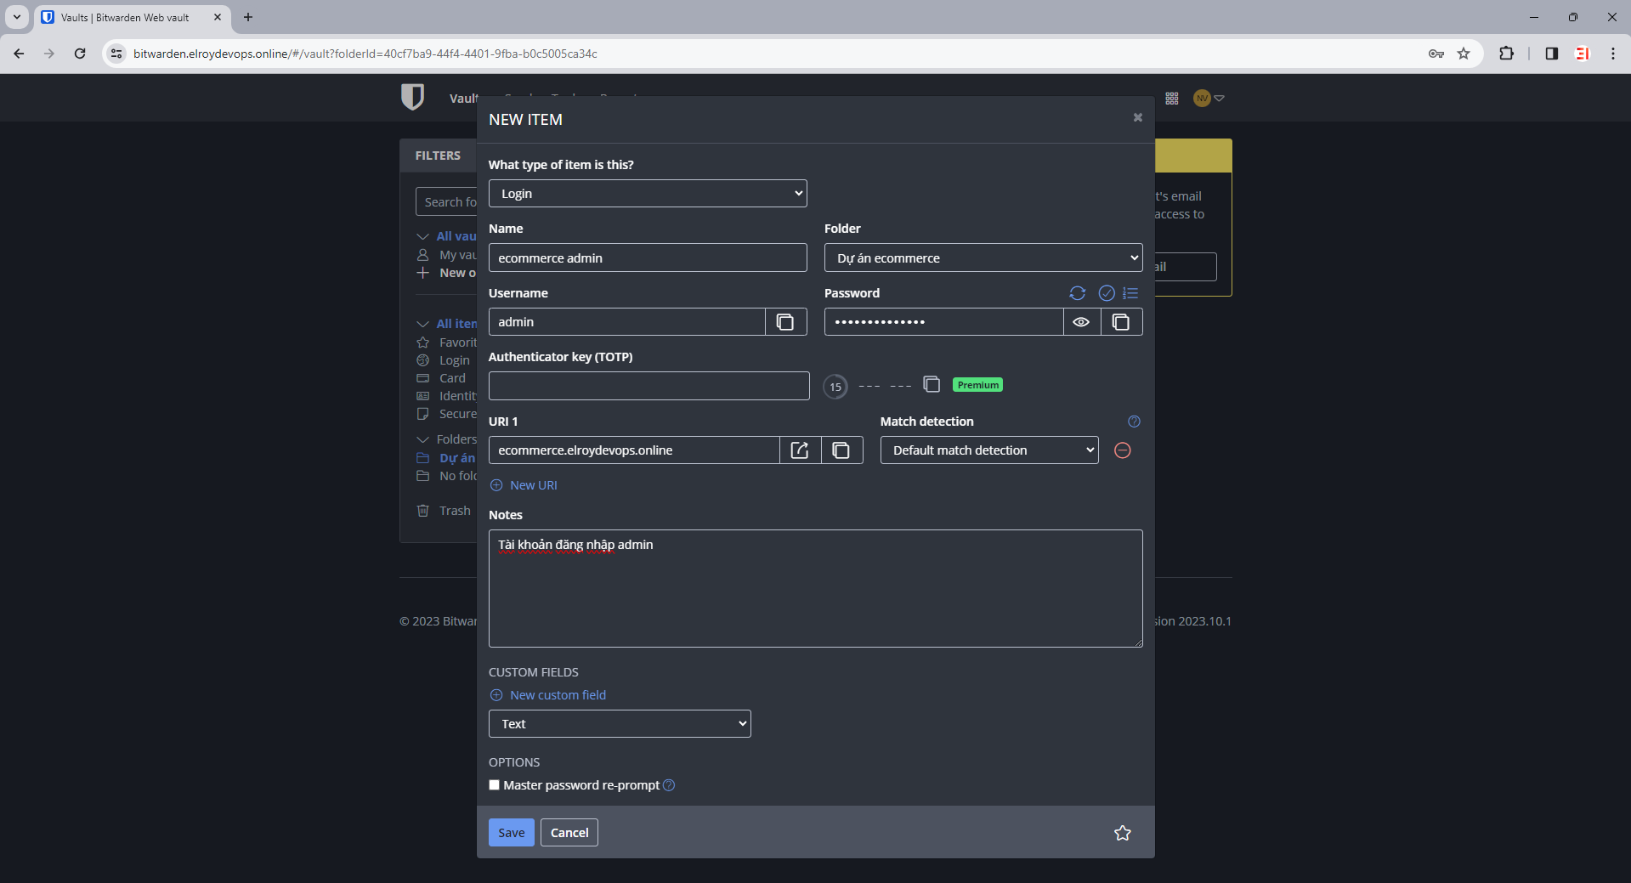Click the URI 1 input field

(x=634, y=450)
